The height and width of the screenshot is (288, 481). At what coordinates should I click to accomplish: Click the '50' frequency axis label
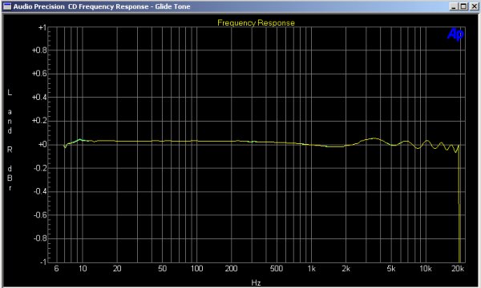(162, 269)
